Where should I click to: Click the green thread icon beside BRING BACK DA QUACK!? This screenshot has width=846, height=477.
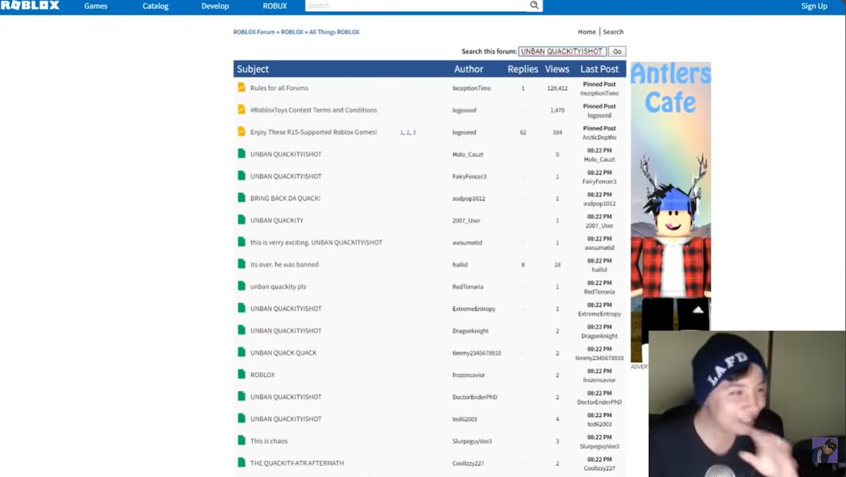click(x=242, y=198)
